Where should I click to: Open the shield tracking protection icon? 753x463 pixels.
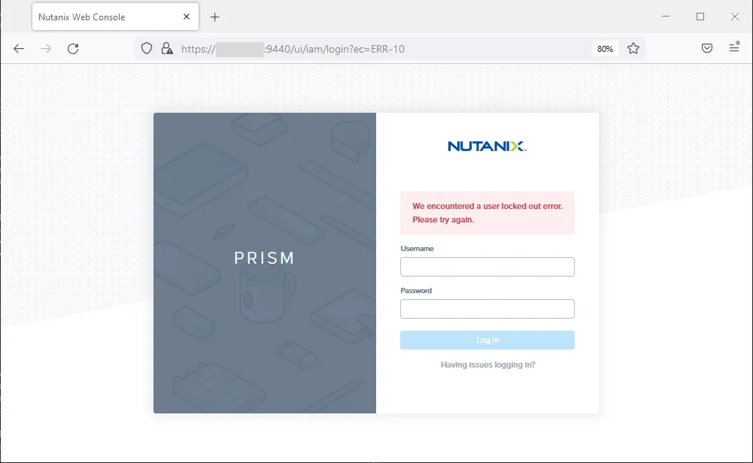[x=147, y=48]
